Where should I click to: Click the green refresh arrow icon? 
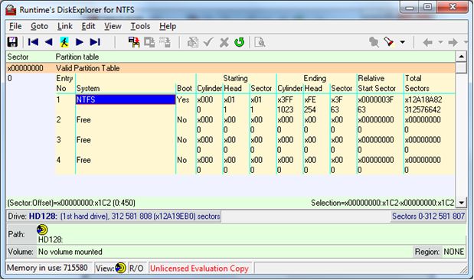[x=240, y=42]
